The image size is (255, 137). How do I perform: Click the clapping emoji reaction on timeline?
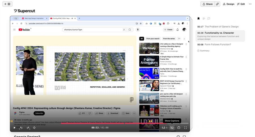(x=150, y=121)
